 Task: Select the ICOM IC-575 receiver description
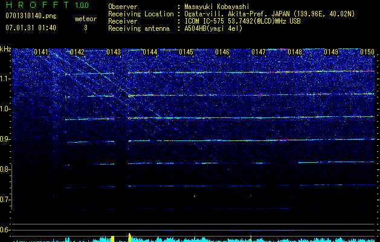coord(242,21)
